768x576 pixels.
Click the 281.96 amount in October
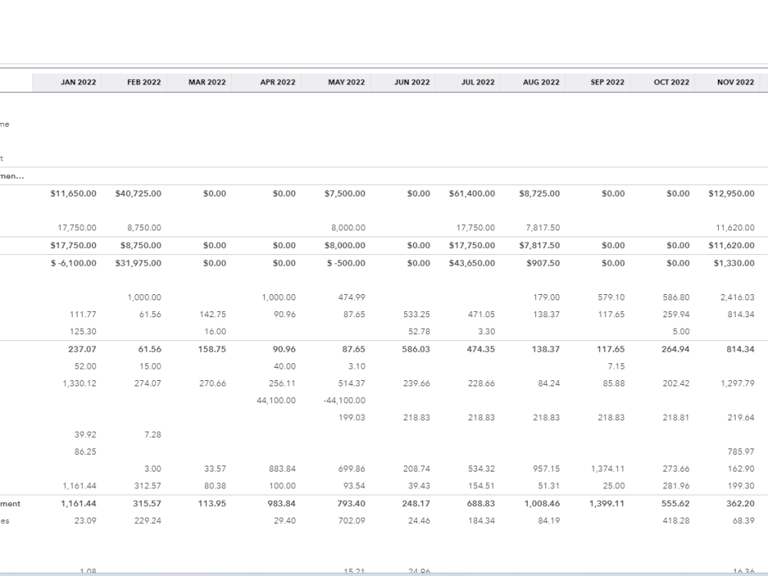(676, 486)
